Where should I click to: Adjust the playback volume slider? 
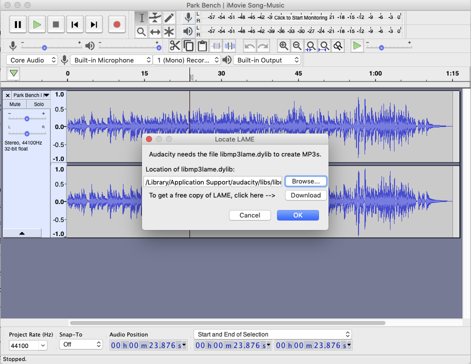click(x=130, y=47)
